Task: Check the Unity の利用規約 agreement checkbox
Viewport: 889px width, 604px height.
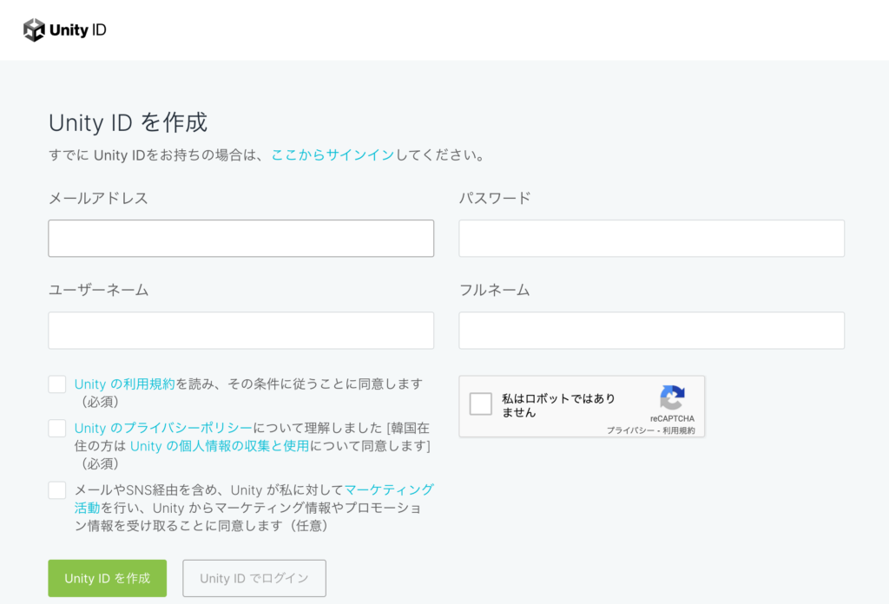Action: 57,384
